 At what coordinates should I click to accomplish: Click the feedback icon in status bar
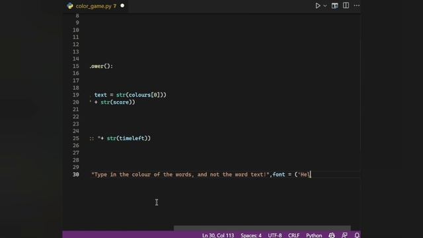344,235
